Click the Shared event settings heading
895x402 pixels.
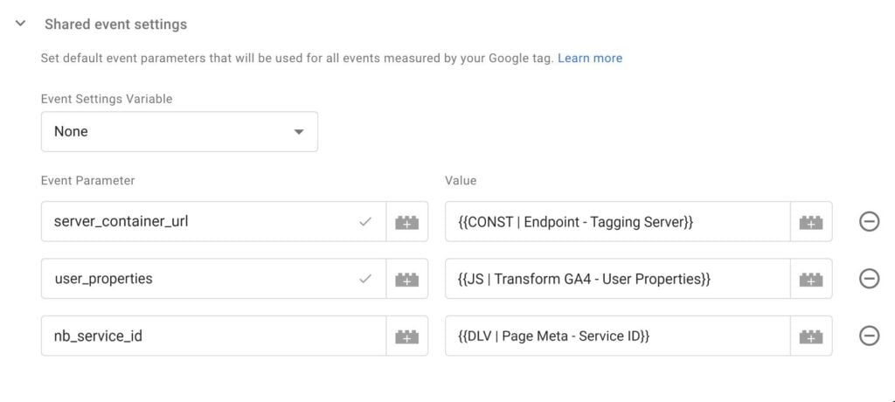pyautogui.click(x=116, y=24)
